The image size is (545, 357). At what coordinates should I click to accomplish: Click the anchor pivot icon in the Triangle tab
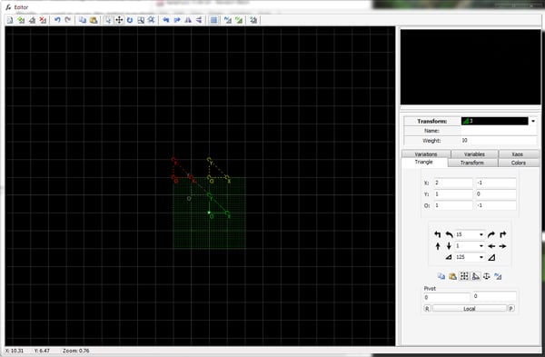click(x=487, y=276)
